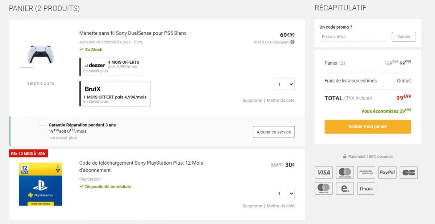Click the DualSense controller product thumbnail
Viewport: 435px width, 224px height.
(40, 55)
